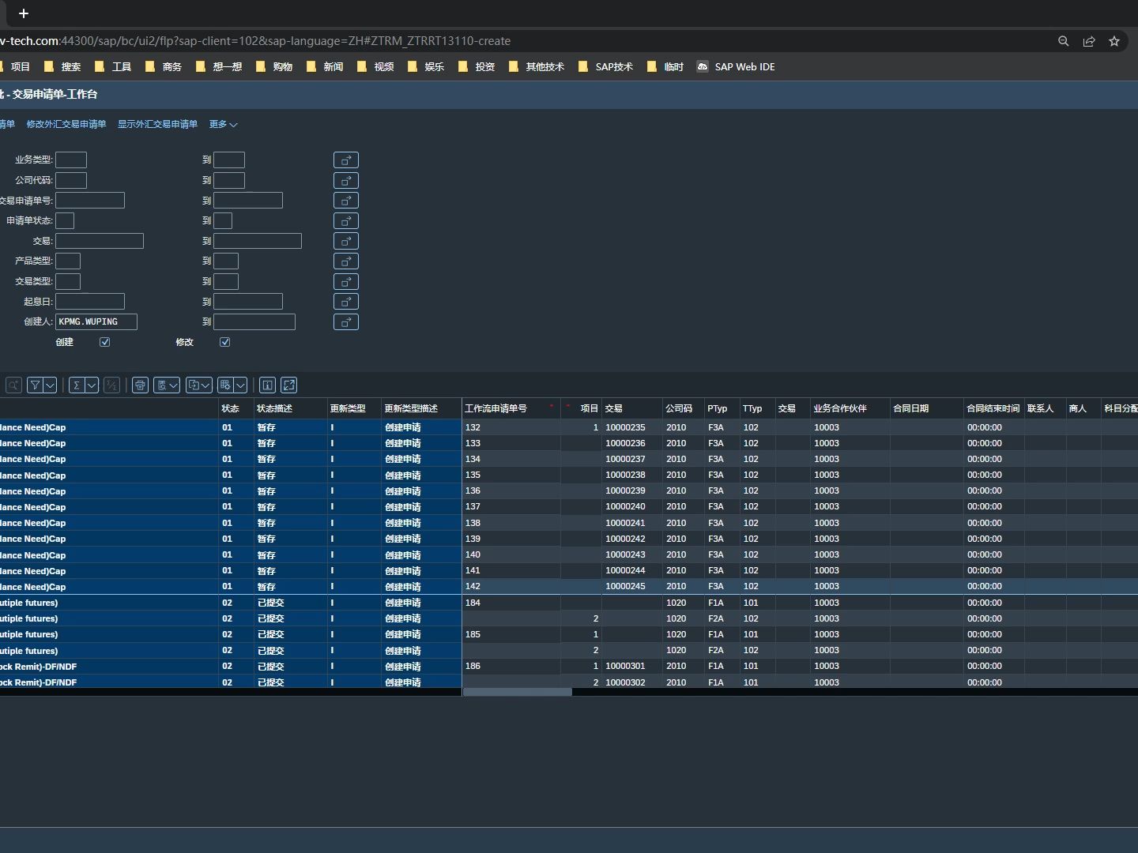The width and height of the screenshot is (1138, 853).
Task: Select workflow request number 184
Action: pos(511,603)
